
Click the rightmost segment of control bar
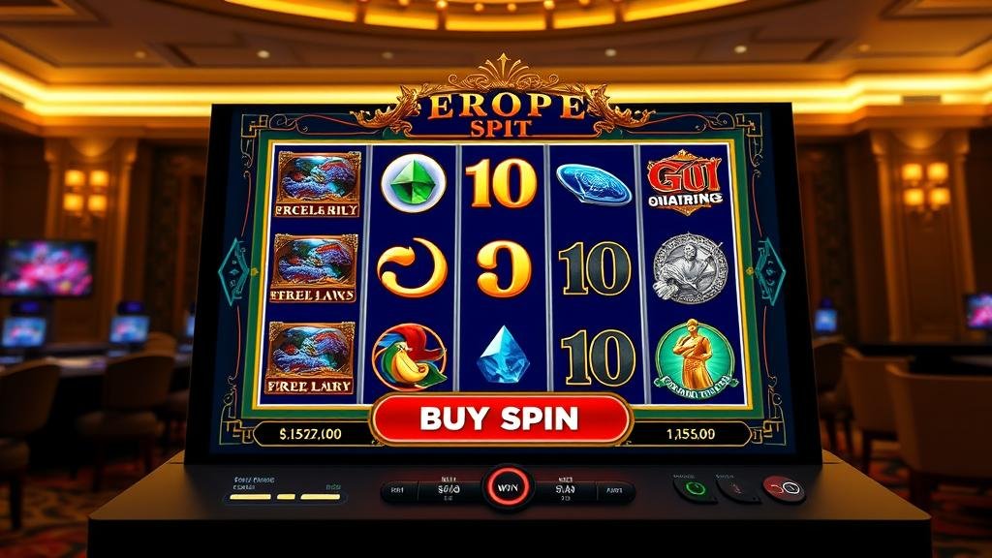pos(614,490)
